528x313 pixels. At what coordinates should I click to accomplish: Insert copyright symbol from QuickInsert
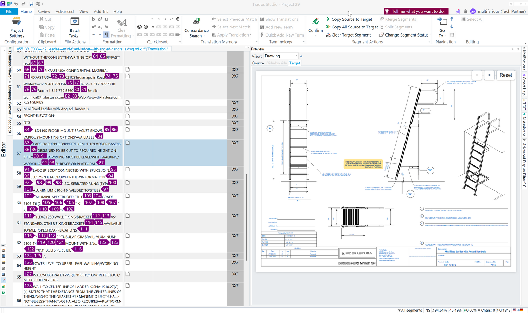[139, 27]
